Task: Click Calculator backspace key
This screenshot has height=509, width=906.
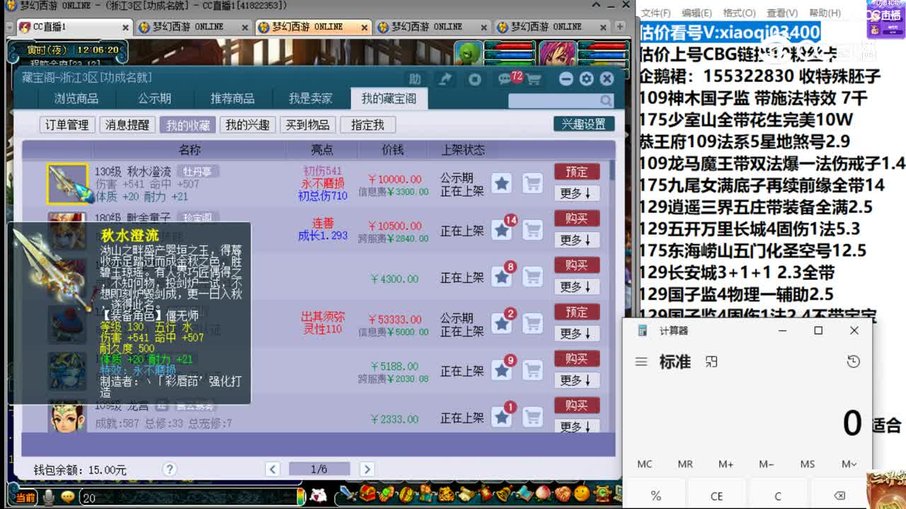Action: pos(839,496)
